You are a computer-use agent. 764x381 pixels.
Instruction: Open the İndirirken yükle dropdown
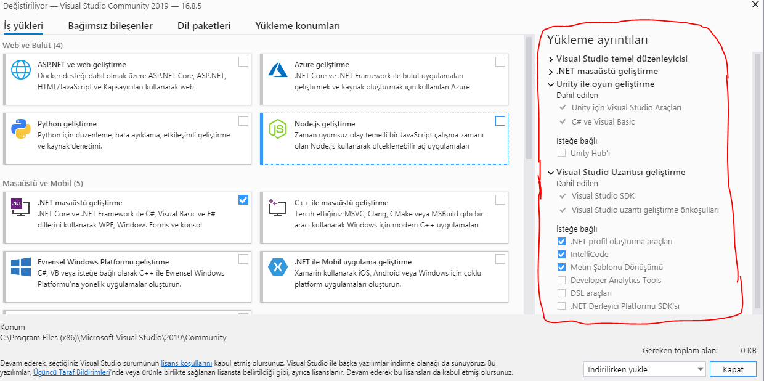coord(644,369)
